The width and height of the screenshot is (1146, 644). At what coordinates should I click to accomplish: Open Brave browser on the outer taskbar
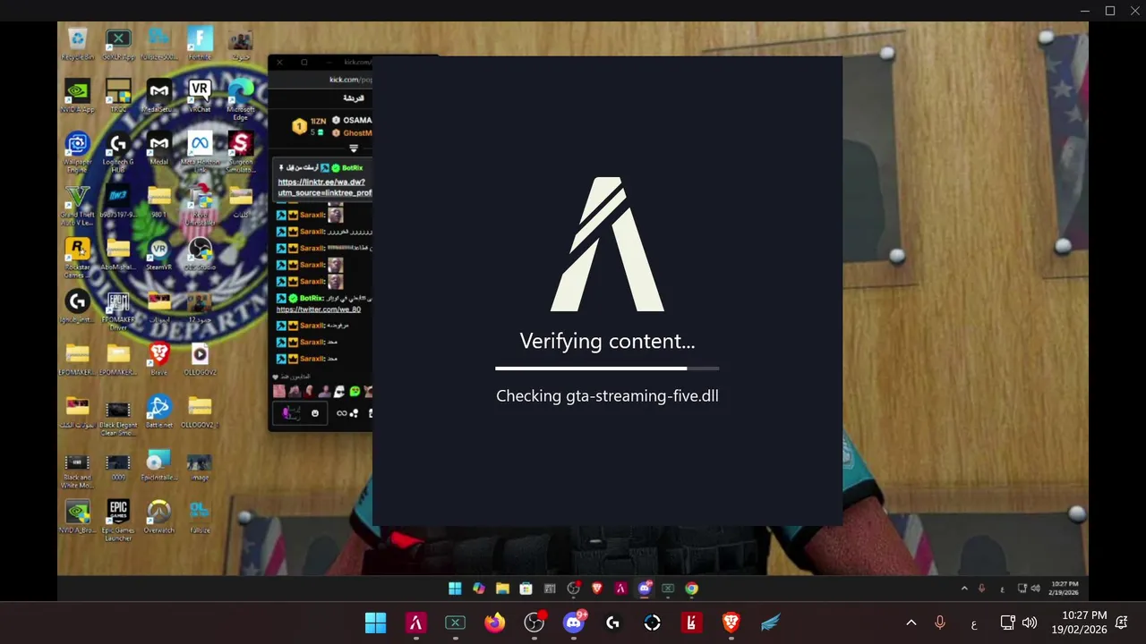coord(731,623)
